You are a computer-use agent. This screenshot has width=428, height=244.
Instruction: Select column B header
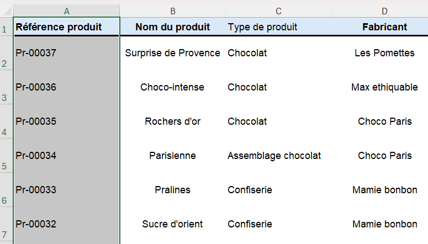[173, 11]
